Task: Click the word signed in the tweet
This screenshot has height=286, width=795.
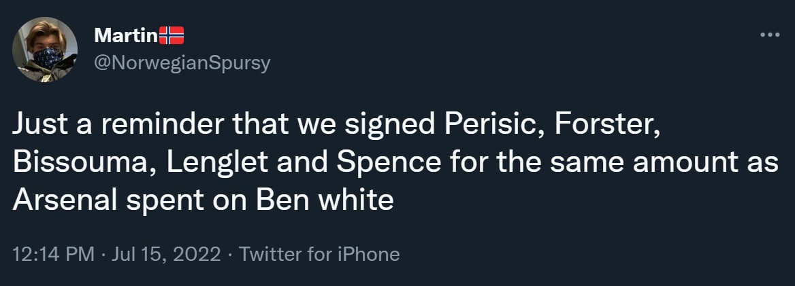Action: (x=398, y=127)
